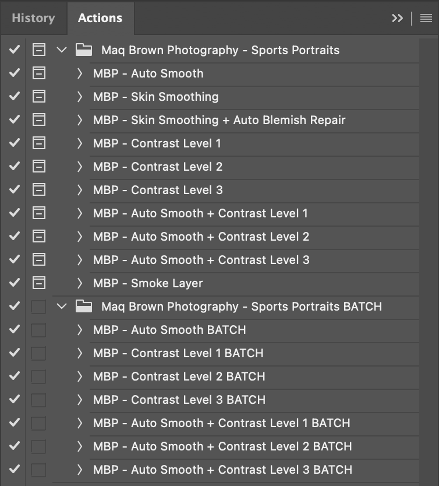Toggle dialog icon for Auto Smooth + Contrast Level 2
Image resolution: width=439 pixels, height=486 pixels.
pyautogui.click(x=39, y=236)
